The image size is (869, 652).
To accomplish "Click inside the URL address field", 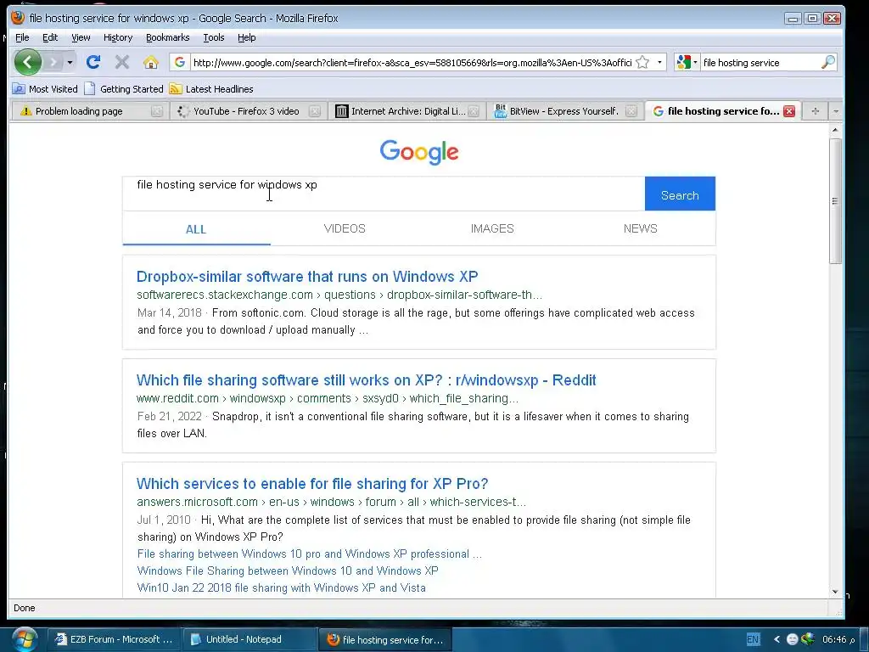I will pos(412,63).
